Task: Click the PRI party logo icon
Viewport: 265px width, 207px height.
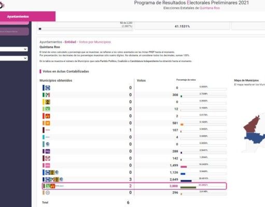Action: coord(48,95)
